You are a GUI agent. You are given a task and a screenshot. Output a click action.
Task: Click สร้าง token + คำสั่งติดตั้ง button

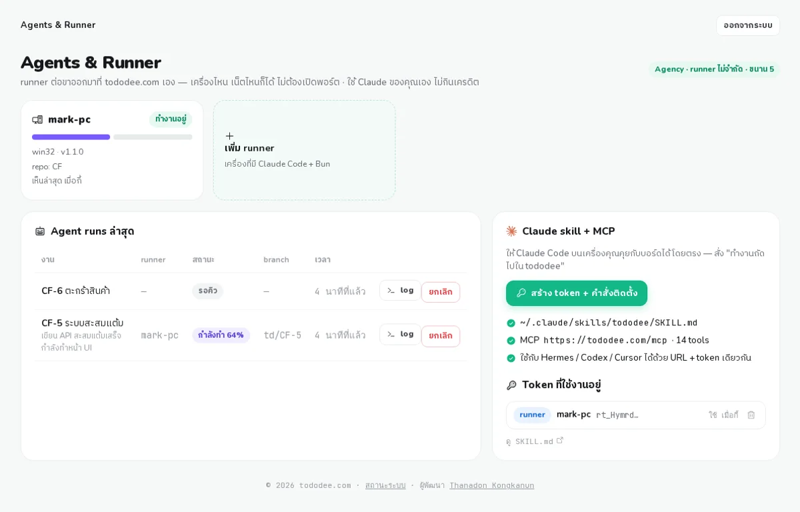tap(577, 293)
